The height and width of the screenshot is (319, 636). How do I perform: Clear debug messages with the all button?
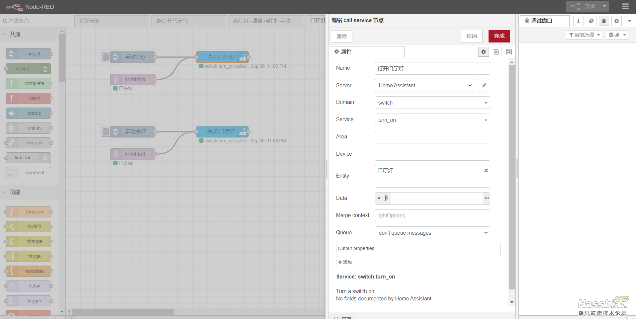click(614, 35)
